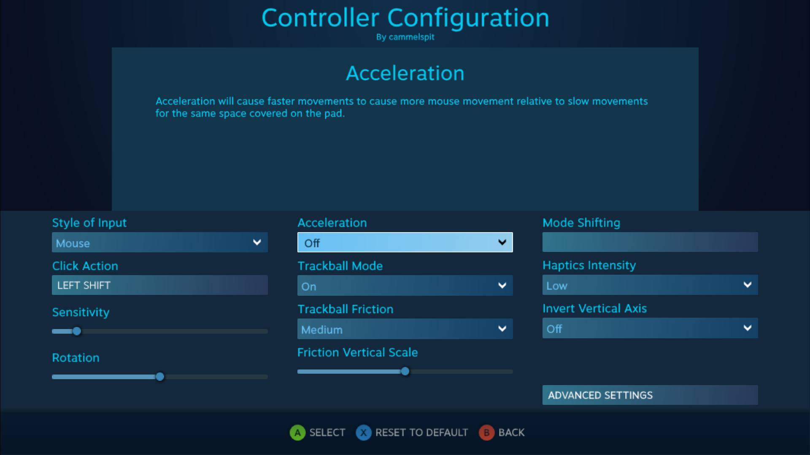Viewport: 810px width, 455px height.
Task: Click the Back label in footer
Action: coord(511,433)
